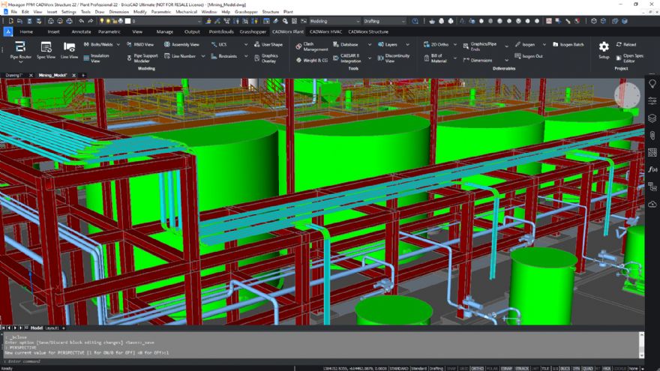
Task: Click the Layout1 tab
Action: (x=52, y=328)
